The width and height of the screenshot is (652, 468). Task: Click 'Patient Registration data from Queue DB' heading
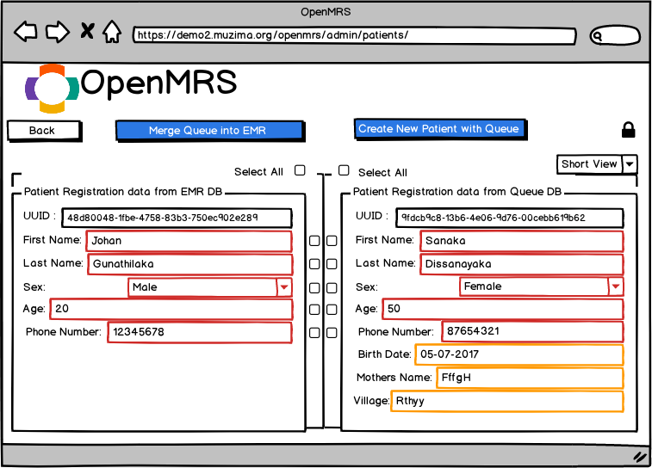point(457,192)
